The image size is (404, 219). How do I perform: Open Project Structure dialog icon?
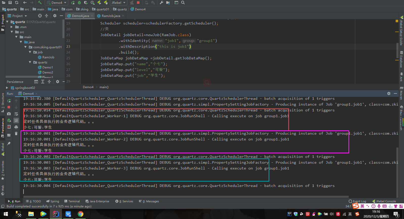[168, 3]
